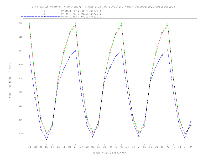Viewport: 208px width, 160px height.
Task: Click the y-axis tick label 65
Action: (x=20, y=78)
